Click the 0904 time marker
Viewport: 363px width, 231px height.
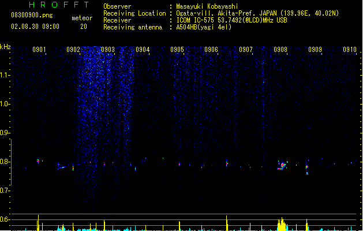[143, 50]
